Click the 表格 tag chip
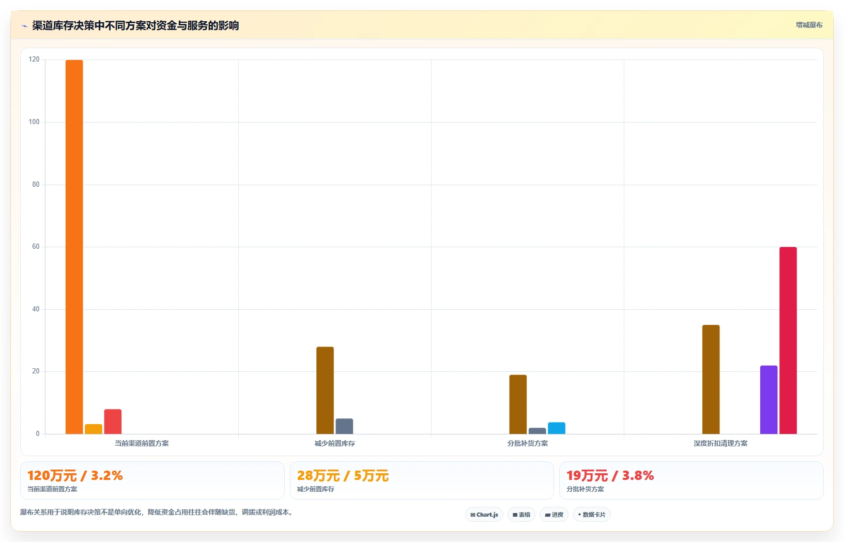This screenshot has height=542, width=844. [521, 515]
